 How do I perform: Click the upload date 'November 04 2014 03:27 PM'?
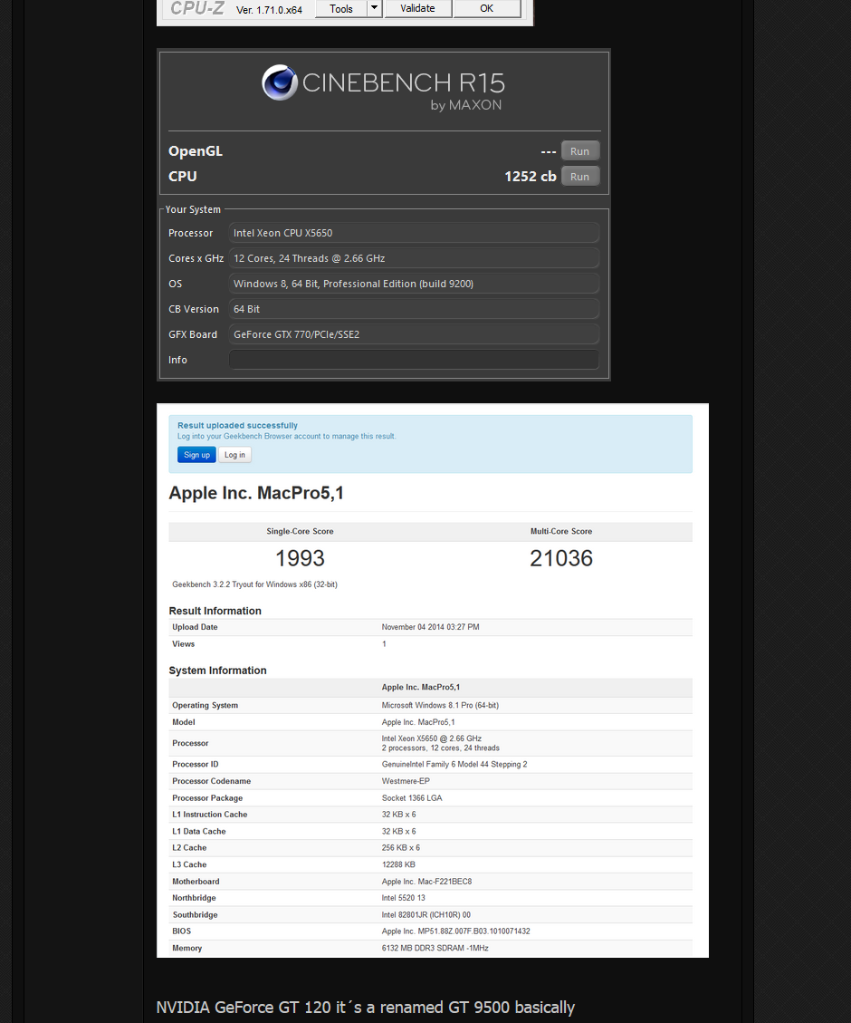(430, 627)
